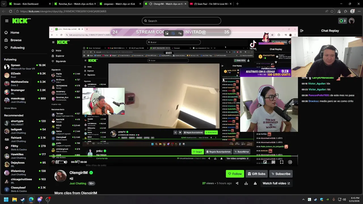Open a new browser tab
The height and width of the screenshot is (204, 363).
(237, 4)
